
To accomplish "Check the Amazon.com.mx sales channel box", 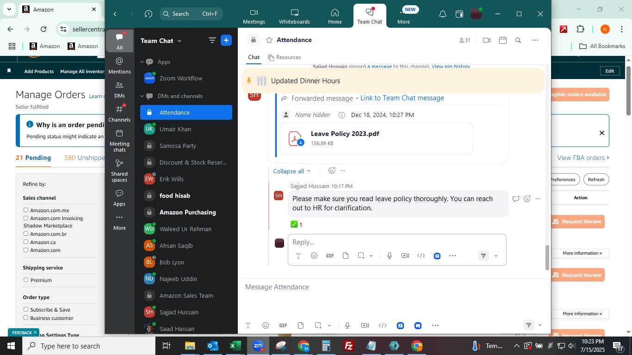I will coord(26,210).
